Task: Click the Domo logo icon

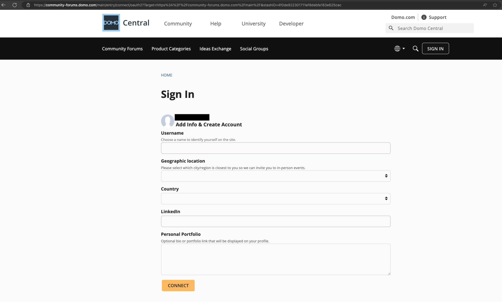Action: coord(111,23)
